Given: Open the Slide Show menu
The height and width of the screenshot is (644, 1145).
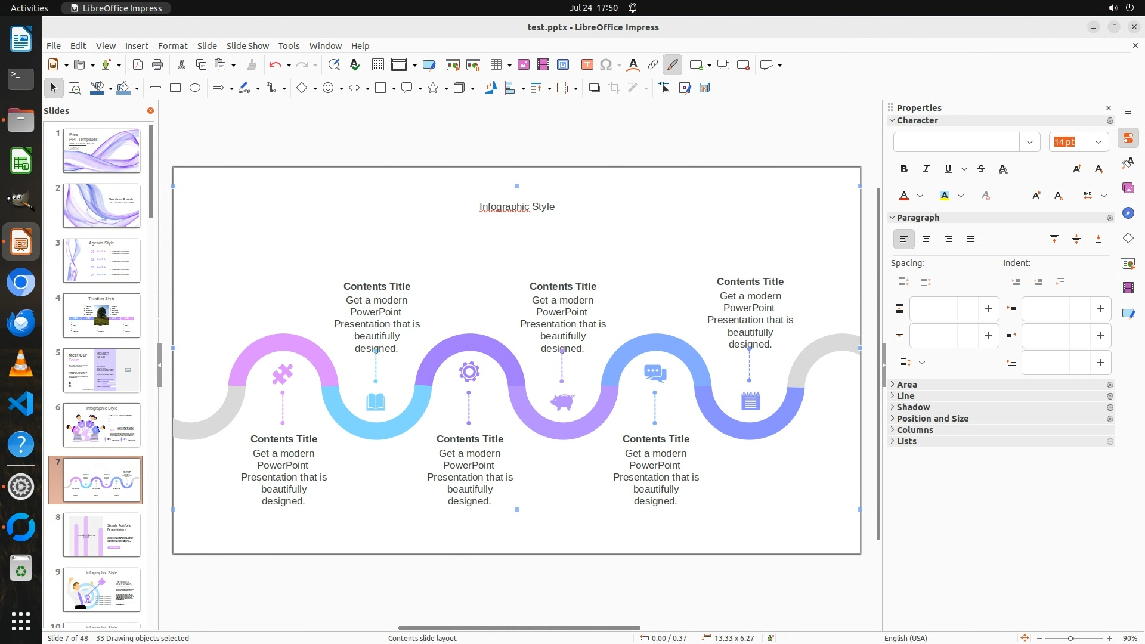Looking at the screenshot, I should 247,45.
